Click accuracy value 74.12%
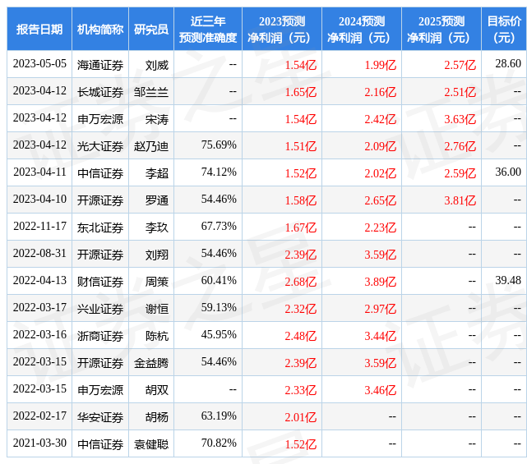The image size is (527, 464). coord(219,172)
